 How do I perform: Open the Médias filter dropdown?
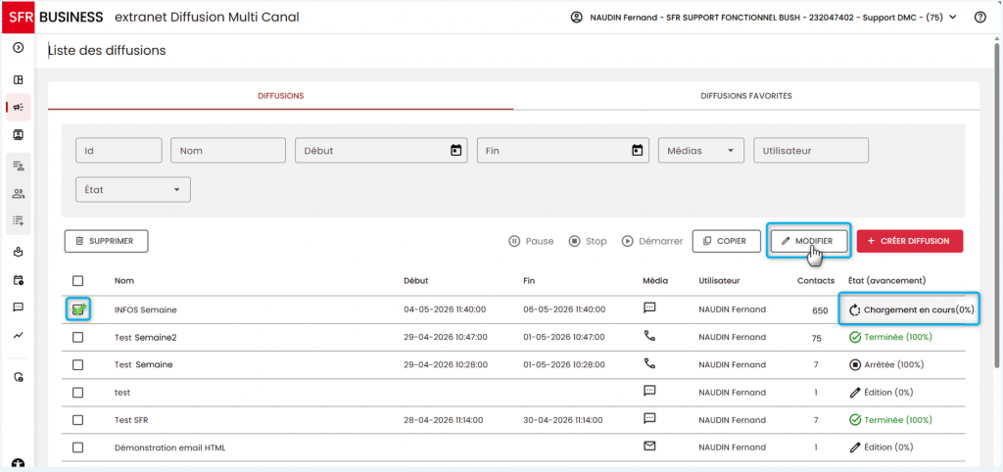[701, 150]
